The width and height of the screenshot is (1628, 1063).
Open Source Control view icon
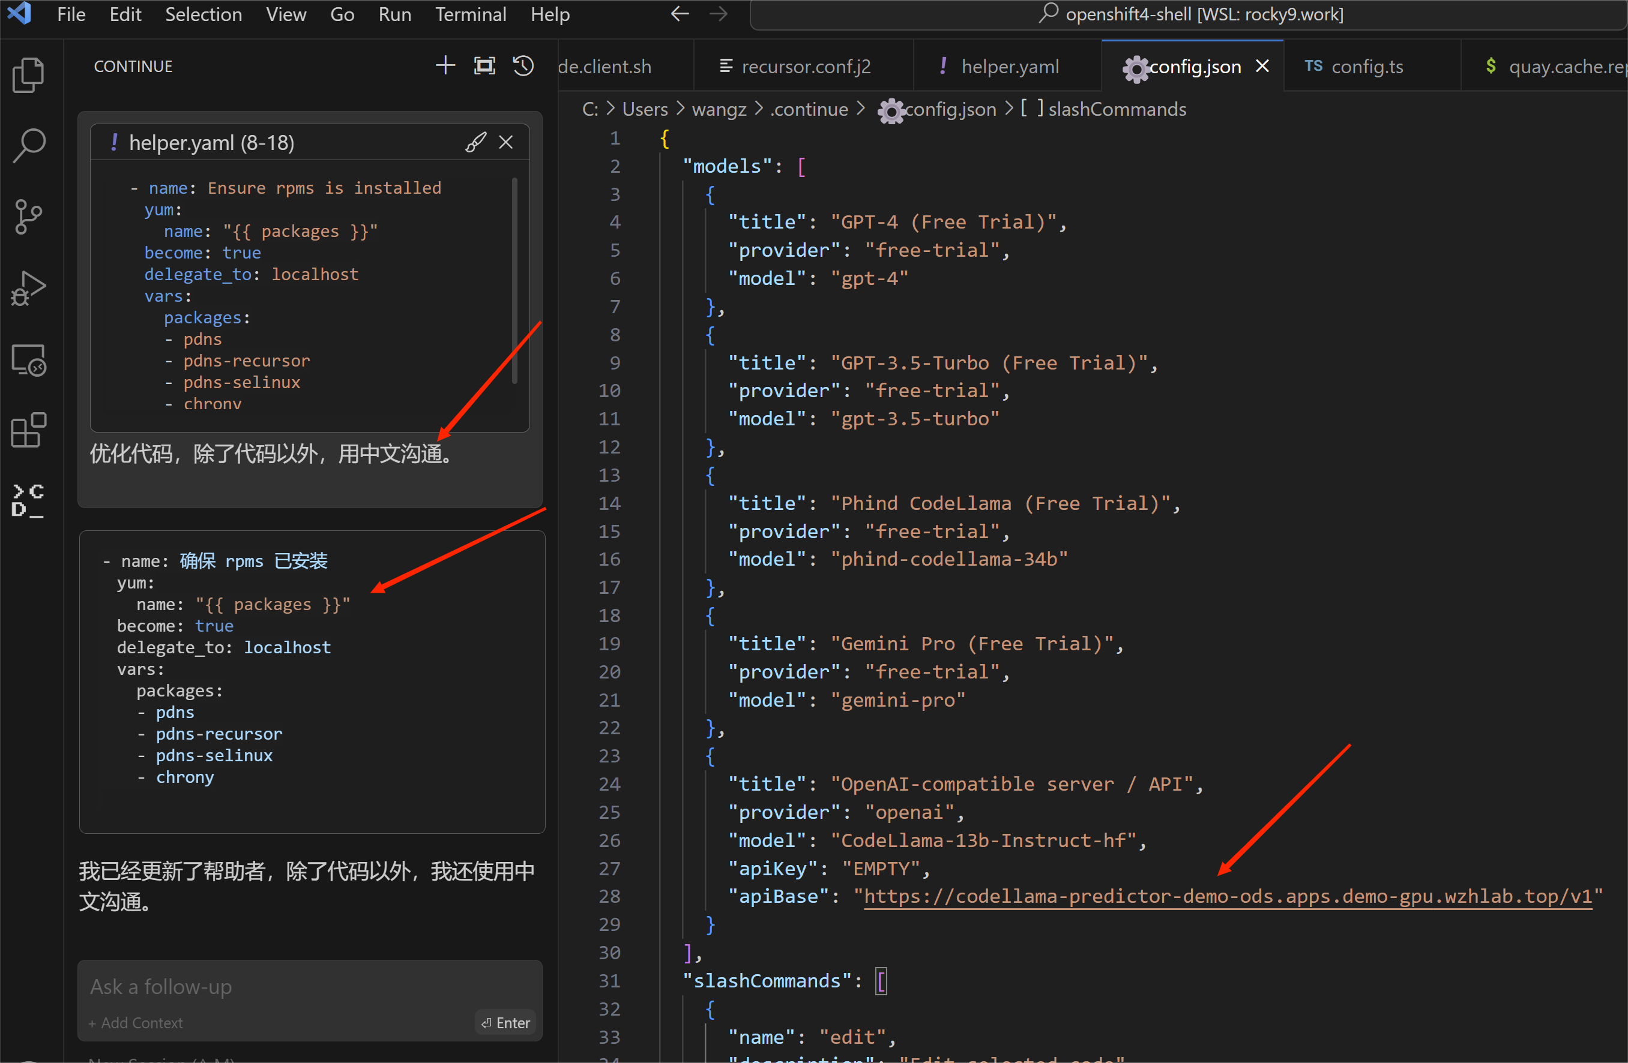[28, 217]
